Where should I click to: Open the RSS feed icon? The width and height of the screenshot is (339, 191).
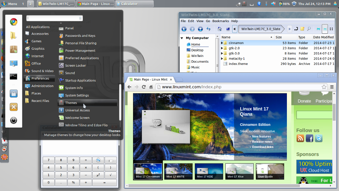300,138
